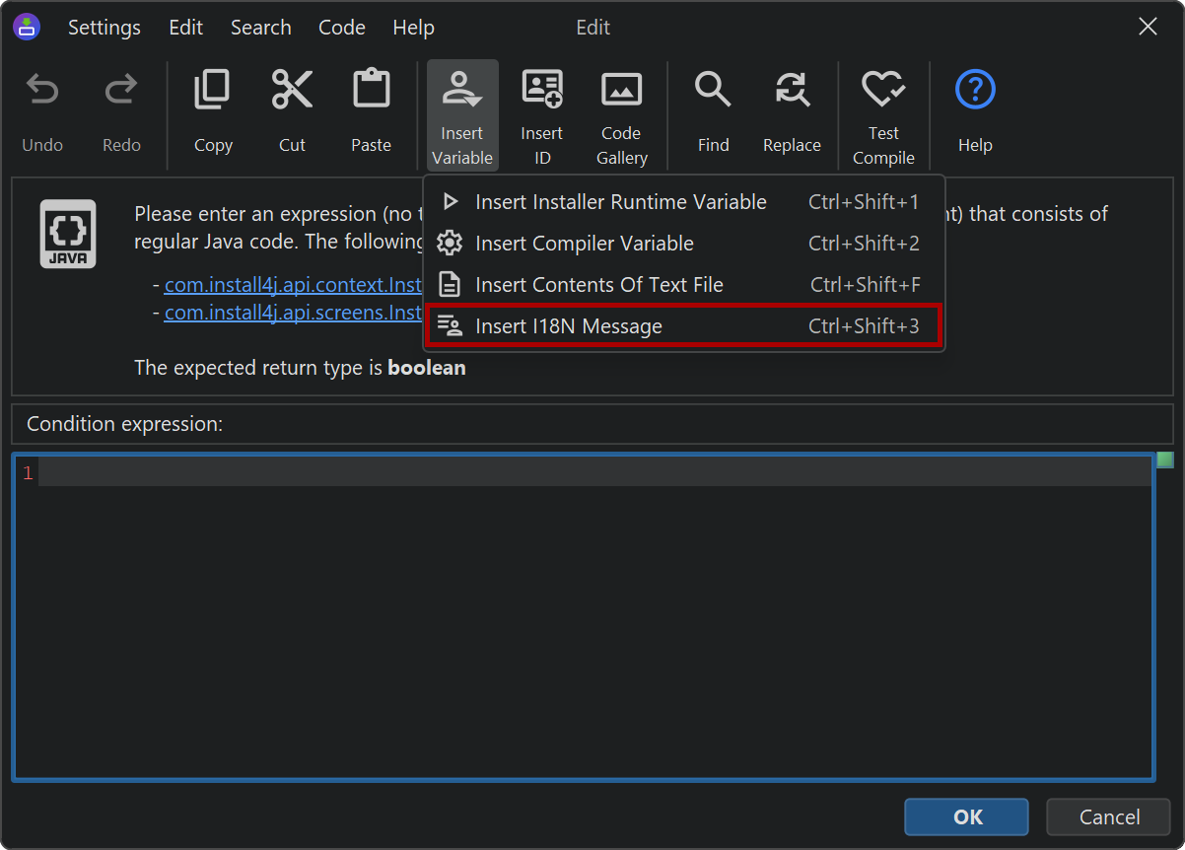1185x850 pixels.
Task: Open the Settings menu
Action: click(x=104, y=28)
